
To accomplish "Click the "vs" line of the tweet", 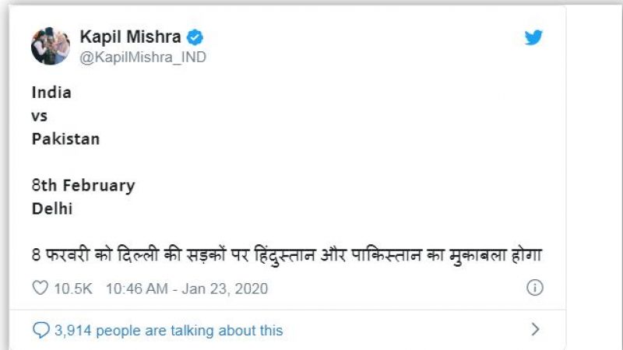I will 40,116.
